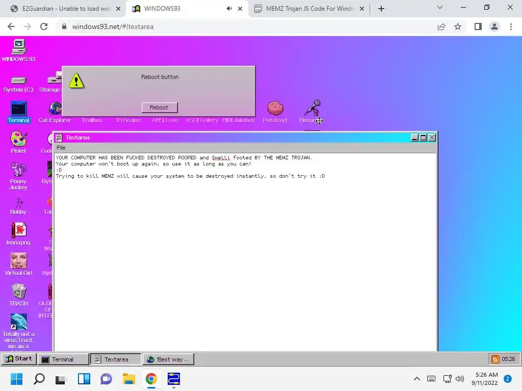
Task: Switch to 'Best way ...' taskbar item
Action: point(168,359)
